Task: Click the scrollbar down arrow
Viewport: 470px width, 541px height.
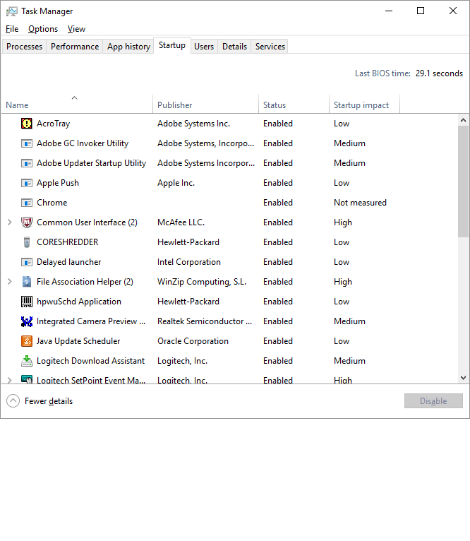Action: [463, 378]
